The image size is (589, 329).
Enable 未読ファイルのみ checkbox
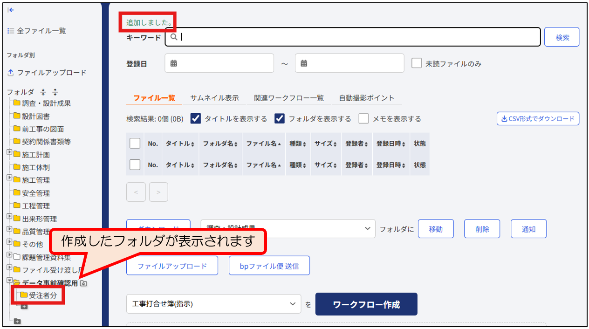[x=417, y=63]
